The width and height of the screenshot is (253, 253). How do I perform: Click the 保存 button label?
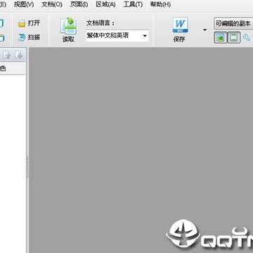pyautogui.click(x=179, y=39)
